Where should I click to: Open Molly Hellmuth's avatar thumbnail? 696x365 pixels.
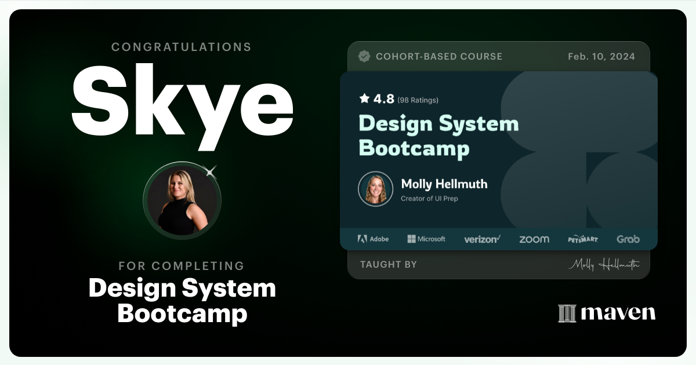[x=375, y=188]
